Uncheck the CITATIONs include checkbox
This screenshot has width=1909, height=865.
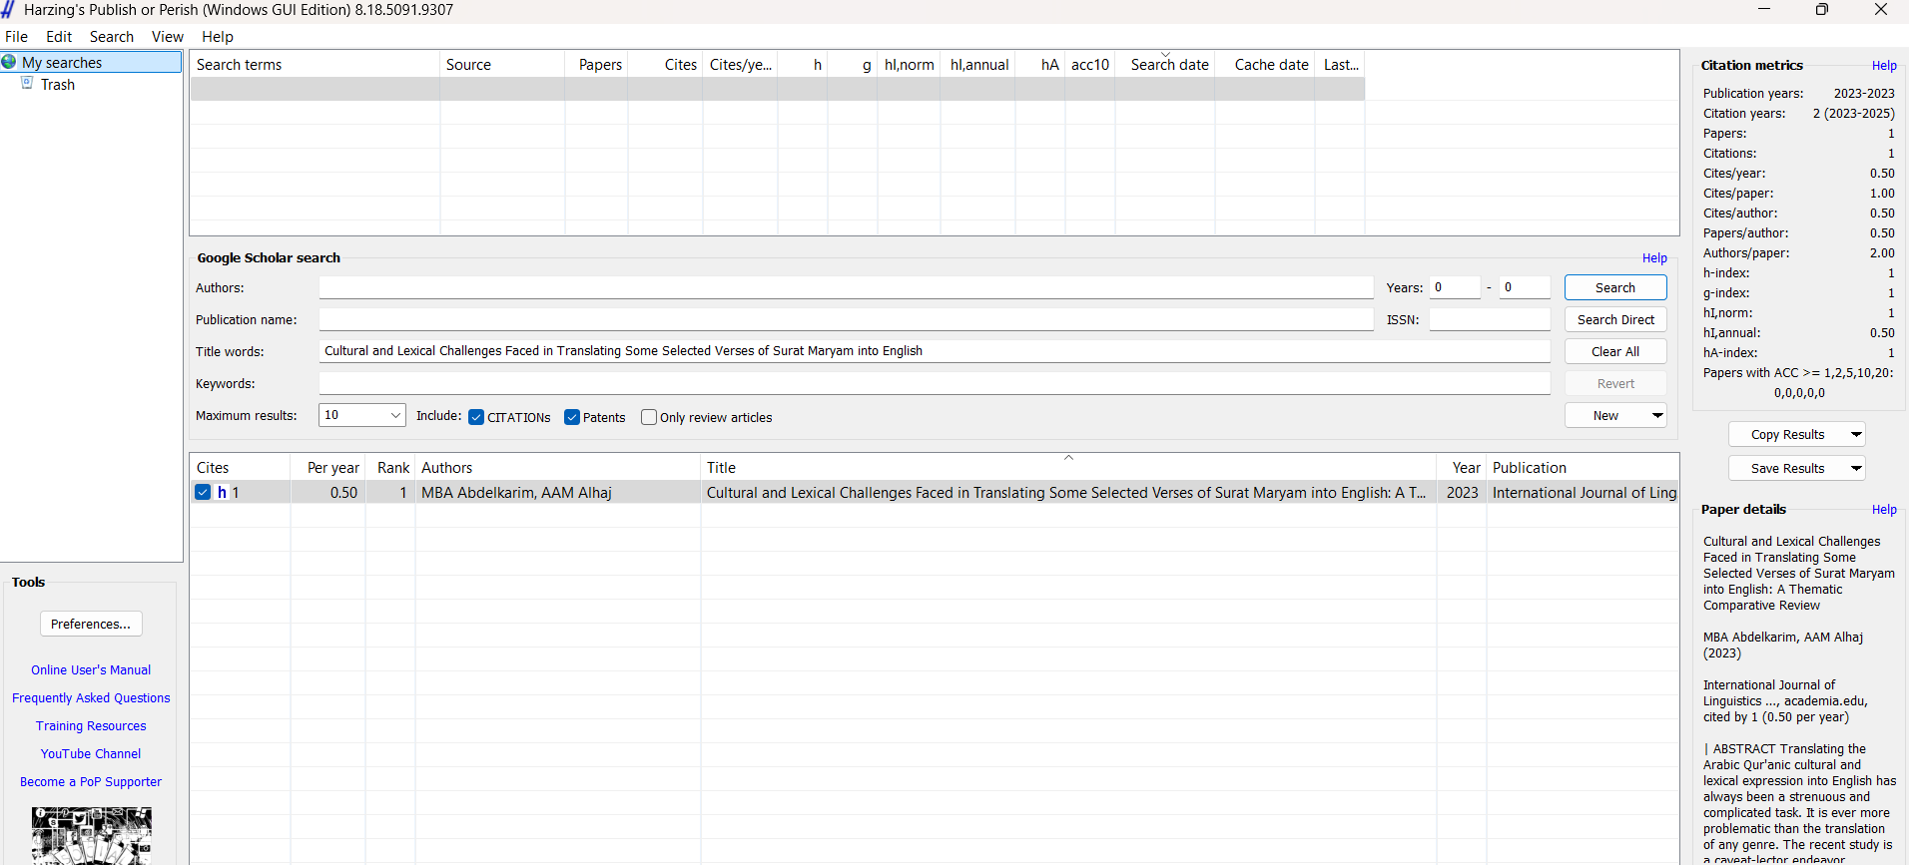476,418
